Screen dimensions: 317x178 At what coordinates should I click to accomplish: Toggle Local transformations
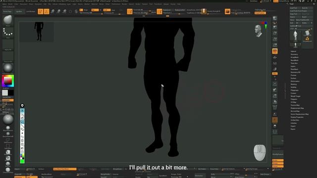[275, 64]
